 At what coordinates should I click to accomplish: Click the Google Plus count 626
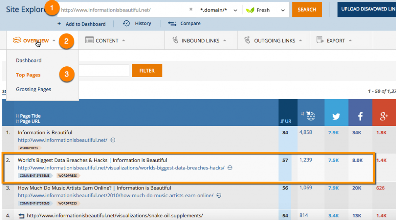[381, 188]
